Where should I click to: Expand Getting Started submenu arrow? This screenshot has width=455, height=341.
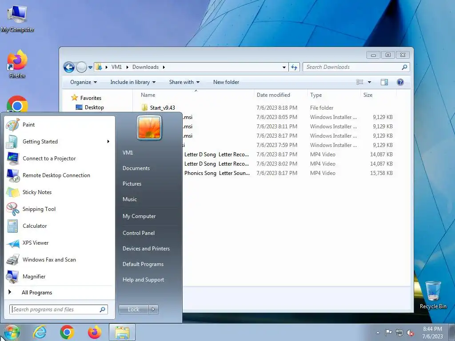108,142
